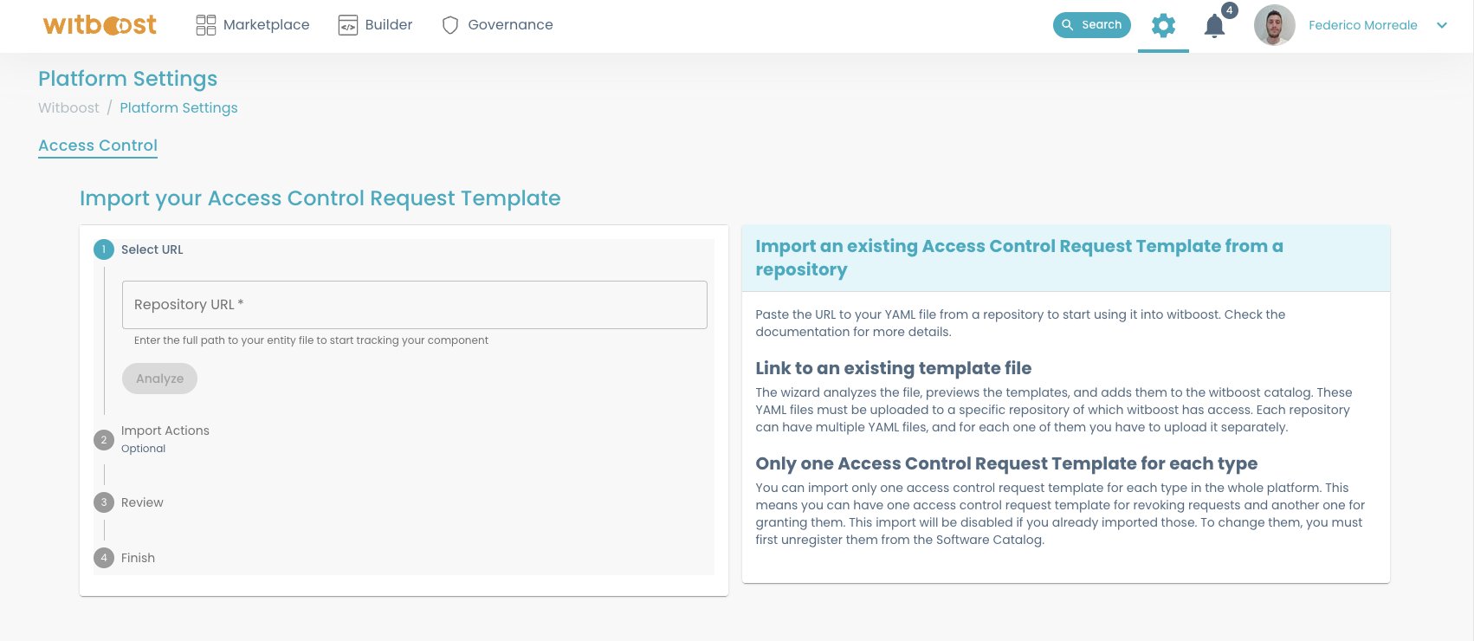Screen dimensions: 1474x641
Task: Click the Import your Access Control Request Template heading
Action: [x=320, y=198]
